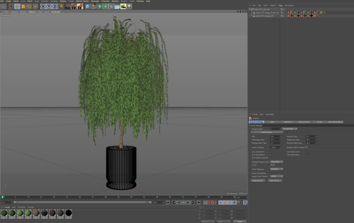The image size is (354, 223).
Task: Toggle the X axis lock
Action: point(43,6)
